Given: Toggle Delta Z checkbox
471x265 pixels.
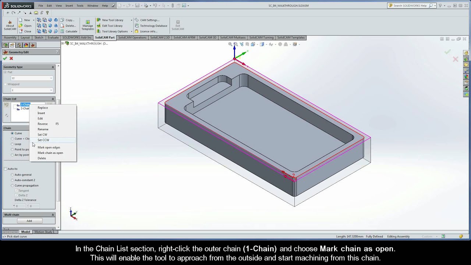Looking at the screenshot, I should 16,195.
